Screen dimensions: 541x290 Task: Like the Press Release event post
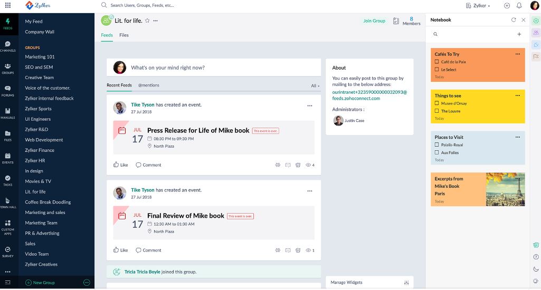pyautogui.click(x=120, y=165)
